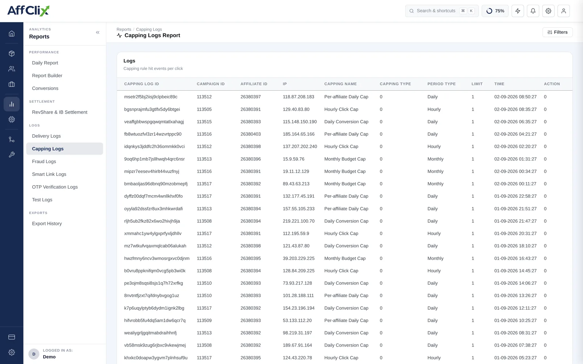Select log ID pe3ojm8sqsi8sjs1q7h72xrfkg
This screenshot has height=364, width=583.
[153, 283]
